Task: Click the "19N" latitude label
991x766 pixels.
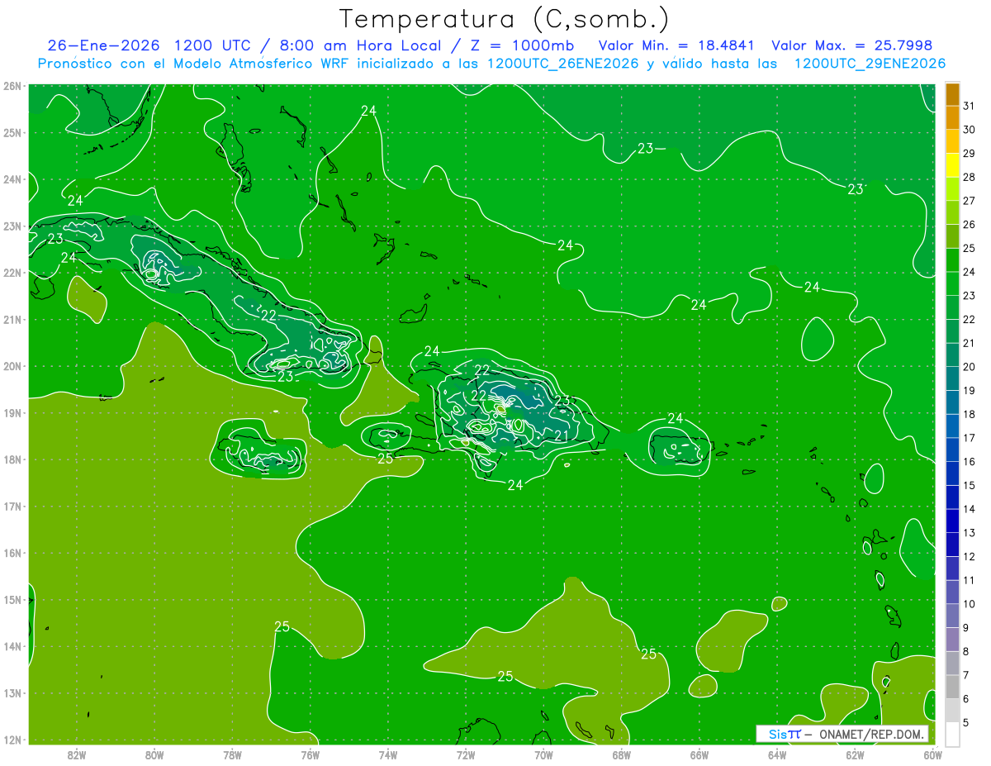Action: click(x=12, y=413)
